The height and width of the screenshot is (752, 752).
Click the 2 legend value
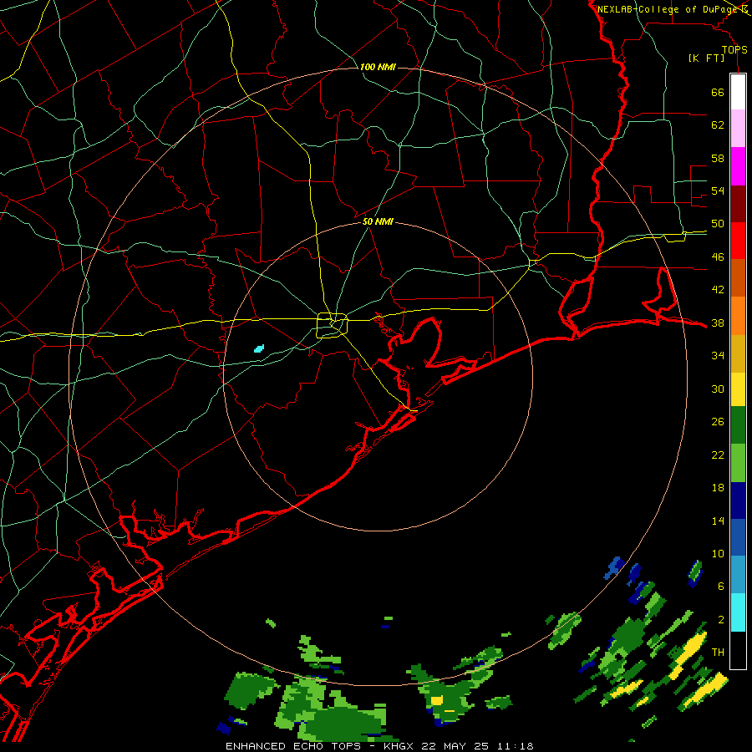pos(721,620)
